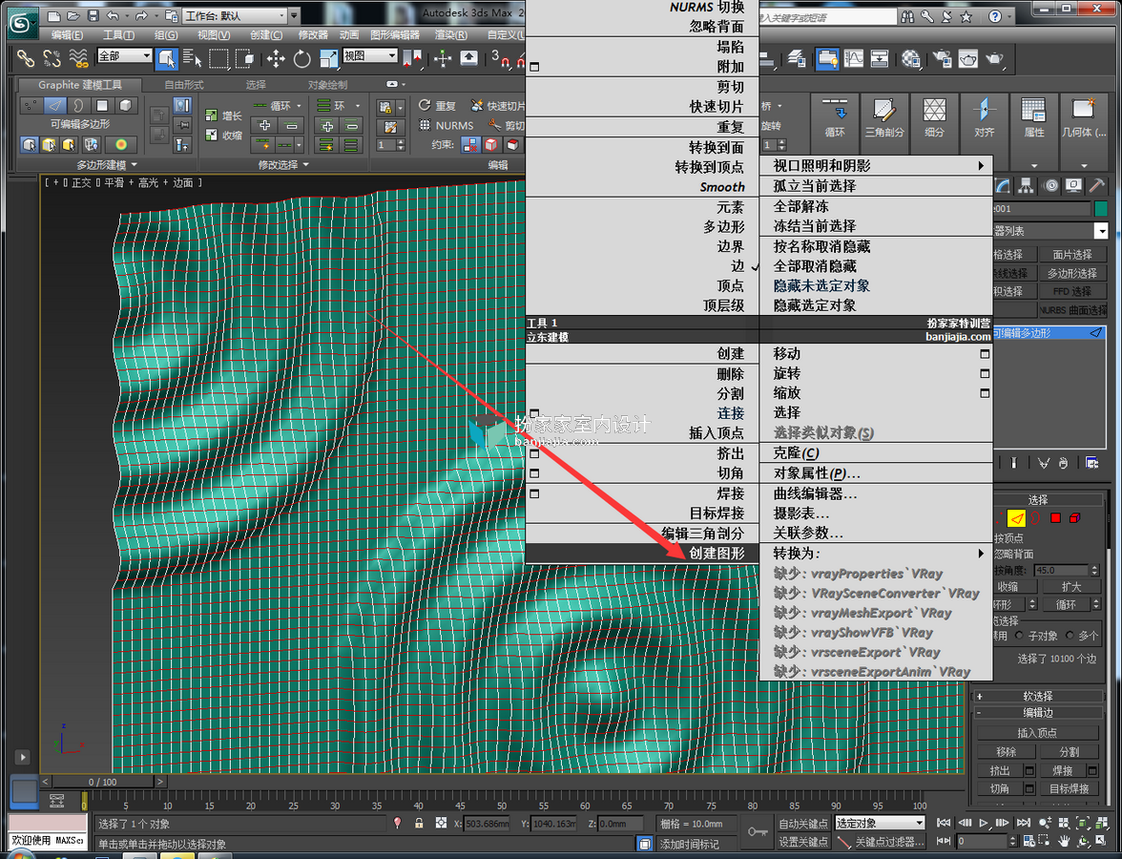Click the 分割 button in 编辑边 rollout
This screenshot has height=859, width=1122.
click(1069, 752)
